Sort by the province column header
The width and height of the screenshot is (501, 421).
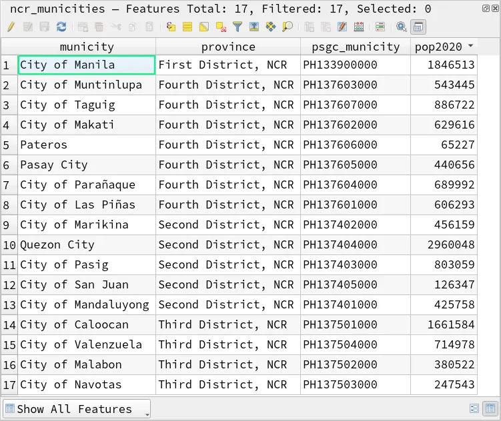228,47
